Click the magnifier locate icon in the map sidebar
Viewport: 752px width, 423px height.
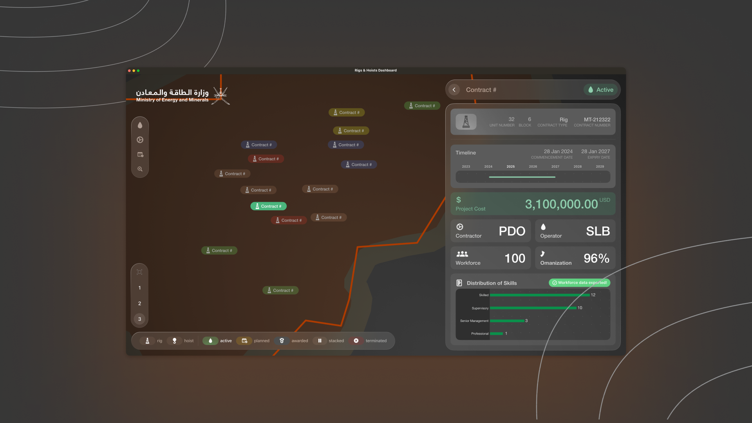pyautogui.click(x=140, y=169)
